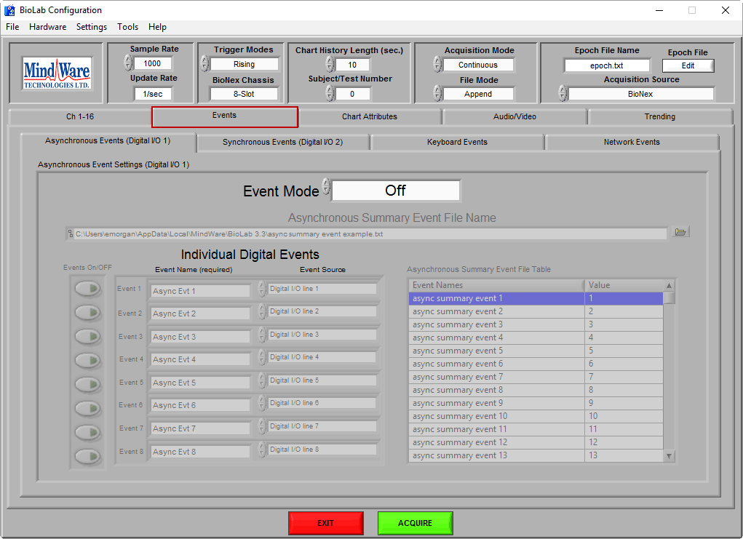
Task: Click the red EXIT button
Action: tap(325, 523)
